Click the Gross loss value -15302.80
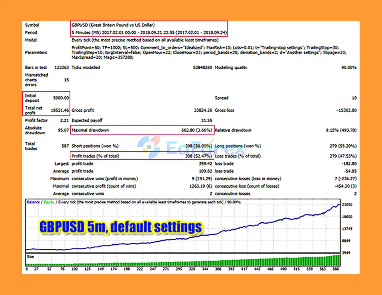382x295 pixels. click(x=346, y=110)
